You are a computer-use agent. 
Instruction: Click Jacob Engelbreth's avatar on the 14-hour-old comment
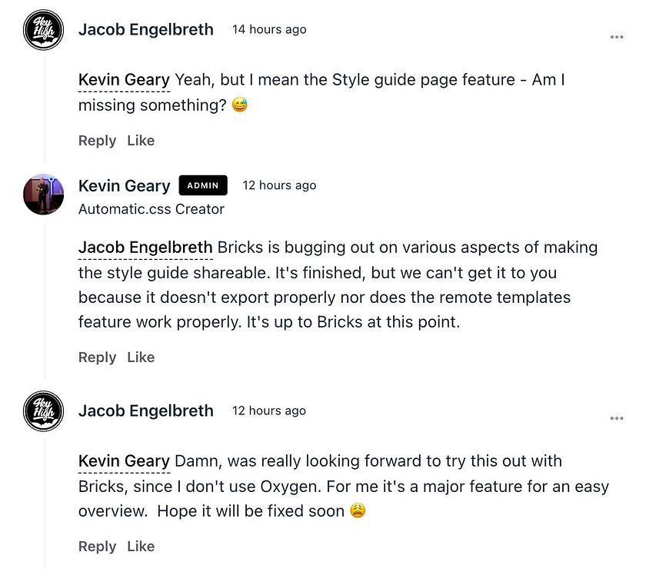(x=43, y=30)
